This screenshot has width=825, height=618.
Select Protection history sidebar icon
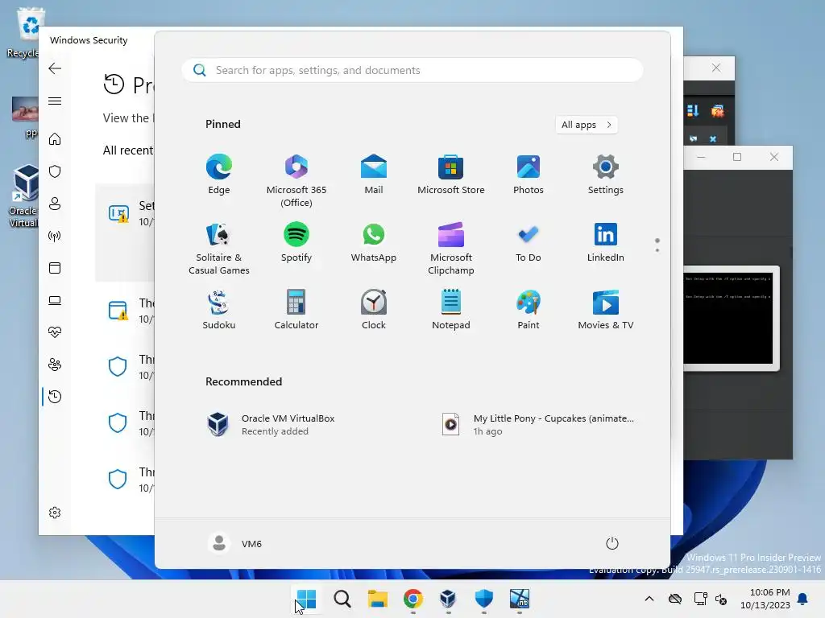pyautogui.click(x=55, y=397)
